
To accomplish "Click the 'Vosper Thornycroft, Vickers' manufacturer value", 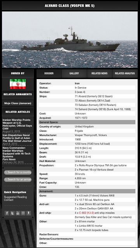I will tap(91, 135).
